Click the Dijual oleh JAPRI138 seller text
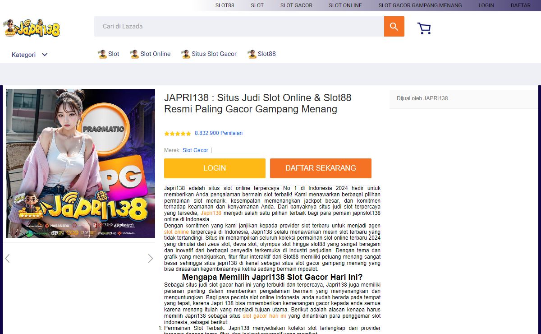The width and height of the screenshot is (541, 334). point(422,98)
